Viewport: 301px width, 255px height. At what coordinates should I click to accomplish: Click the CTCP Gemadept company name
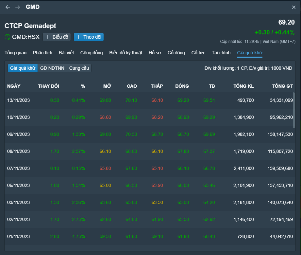click(30, 26)
